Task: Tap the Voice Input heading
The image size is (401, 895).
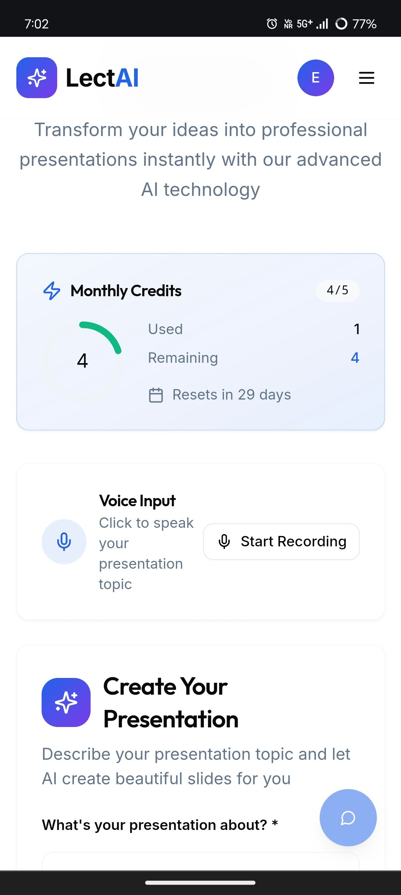Action: coord(137,501)
